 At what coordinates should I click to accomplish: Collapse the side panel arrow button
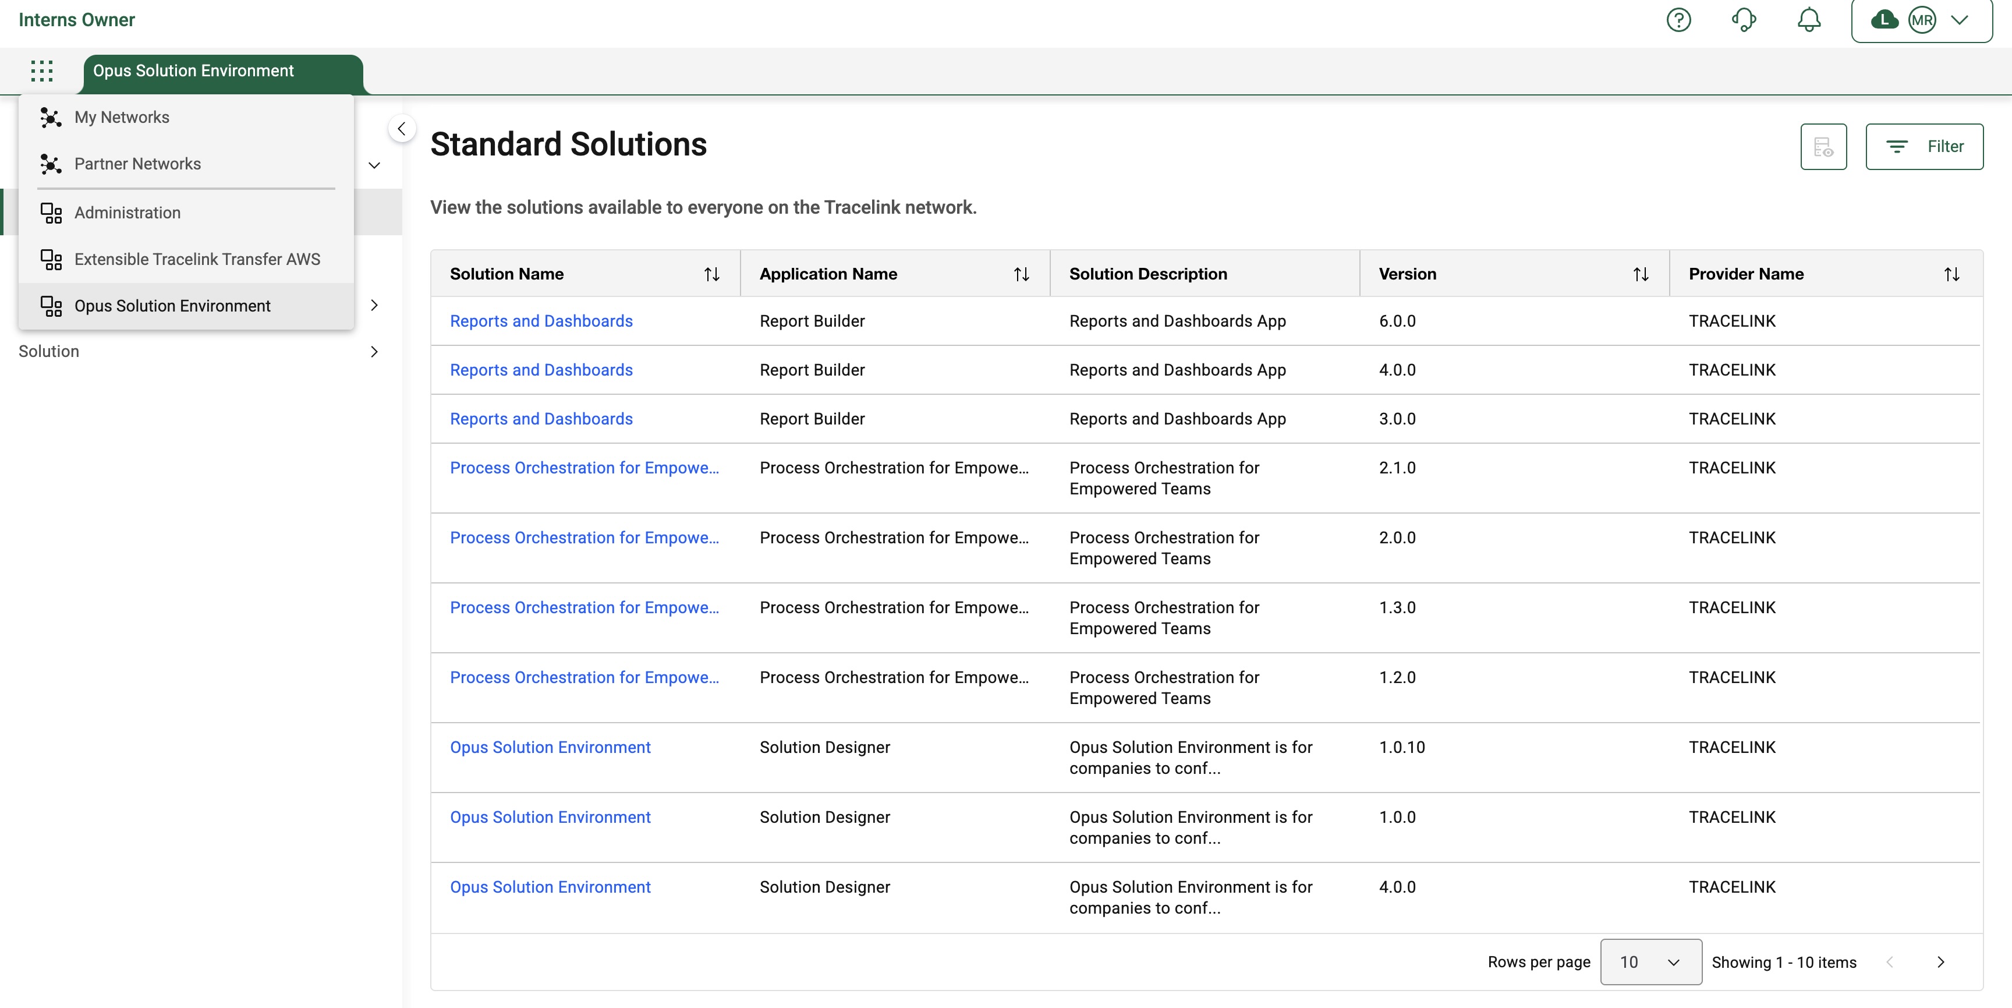pos(402,128)
